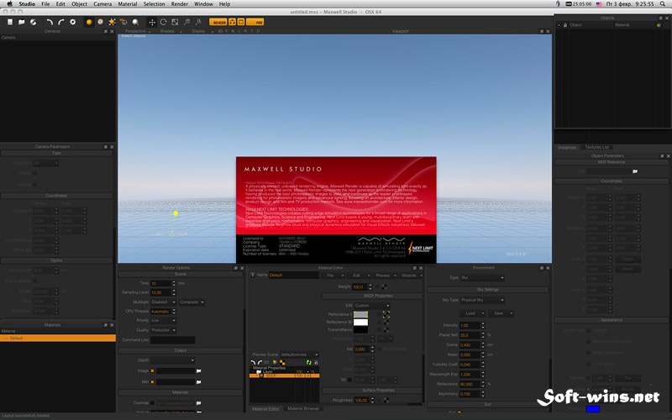Screen dimensions: 672x420
Task: Click the blue Object ID color swatch
Action: (593, 409)
